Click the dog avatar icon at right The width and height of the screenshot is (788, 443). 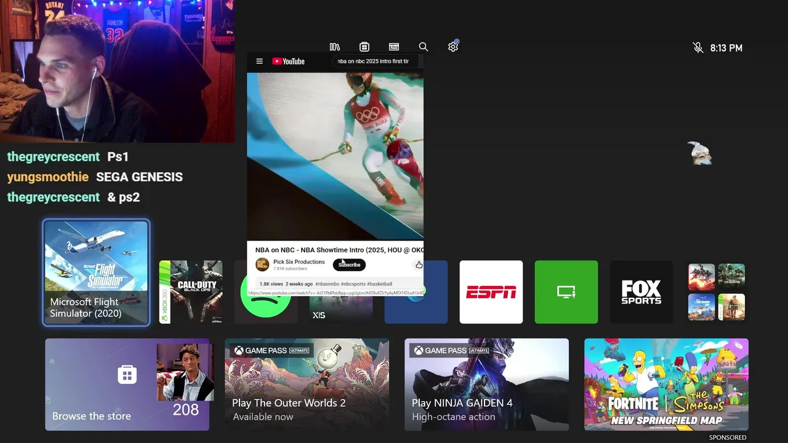(x=700, y=153)
